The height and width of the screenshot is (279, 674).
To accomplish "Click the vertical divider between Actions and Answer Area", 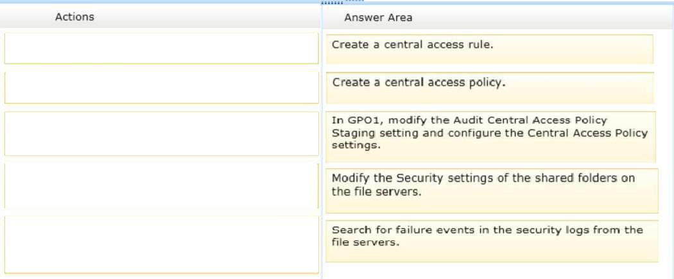I will pos(322,142).
